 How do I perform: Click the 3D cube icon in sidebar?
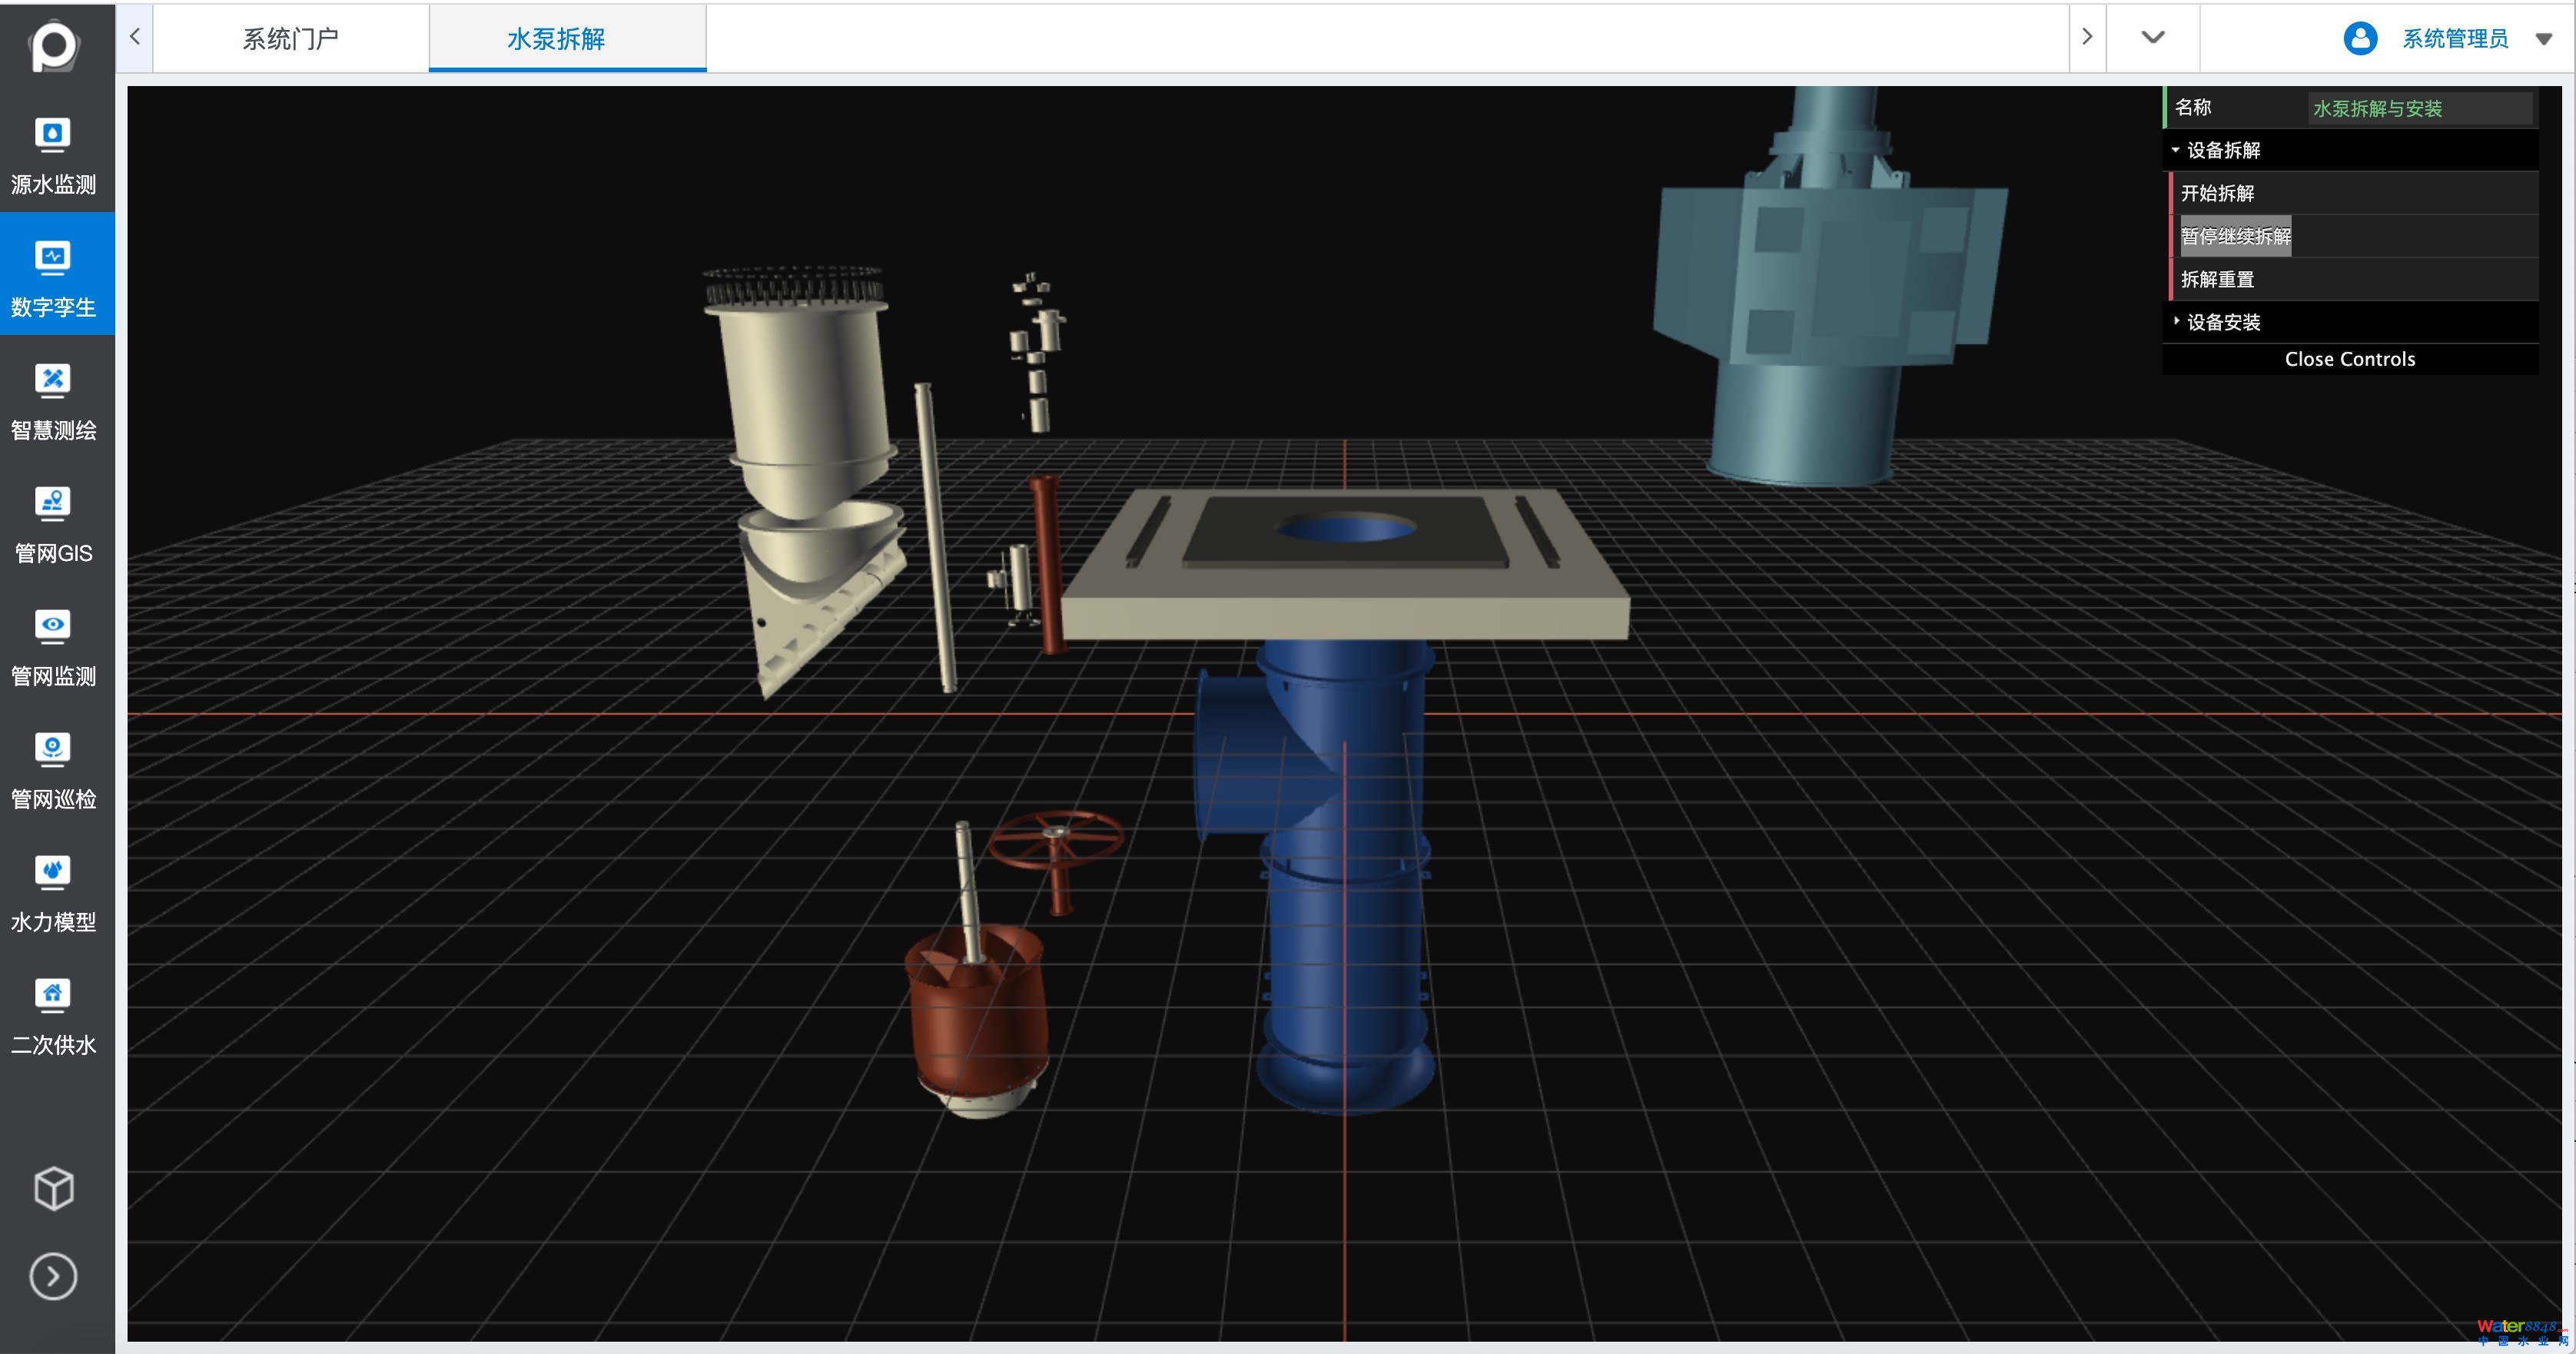(x=53, y=1188)
